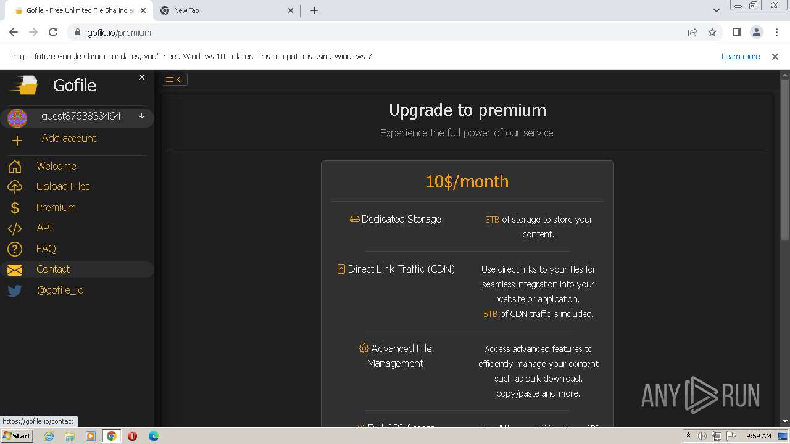Click the Gofile logo icon
The width and height of the screenshot is (790, 444).
25,84
